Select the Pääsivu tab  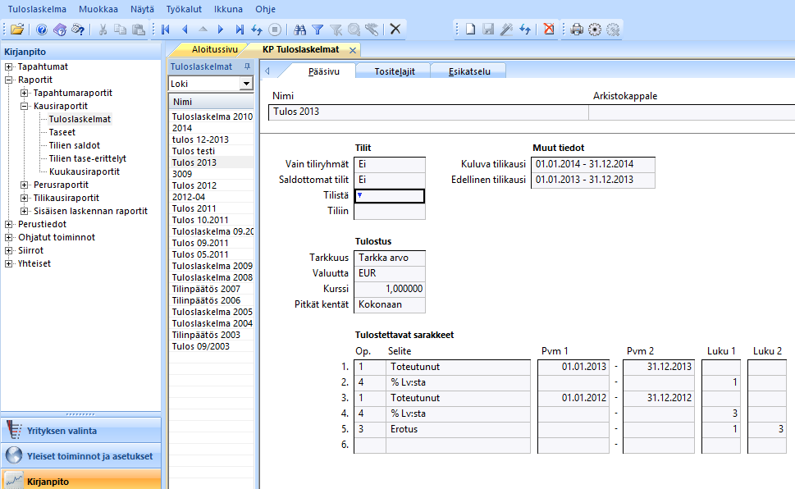323,71
